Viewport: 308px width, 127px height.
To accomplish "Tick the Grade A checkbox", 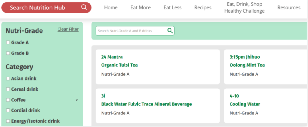I will pos(8,42).
